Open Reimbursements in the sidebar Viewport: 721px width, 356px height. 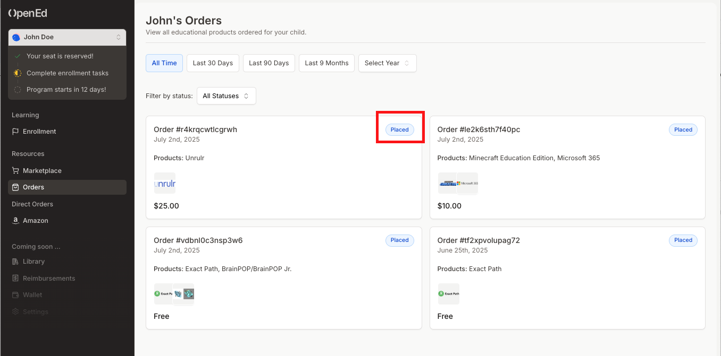(49, 279)
